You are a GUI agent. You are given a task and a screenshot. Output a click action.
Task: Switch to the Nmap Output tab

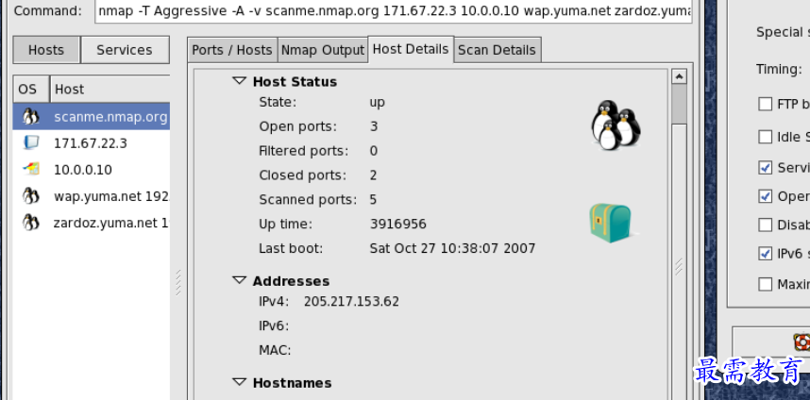click(x=323, y=50)
